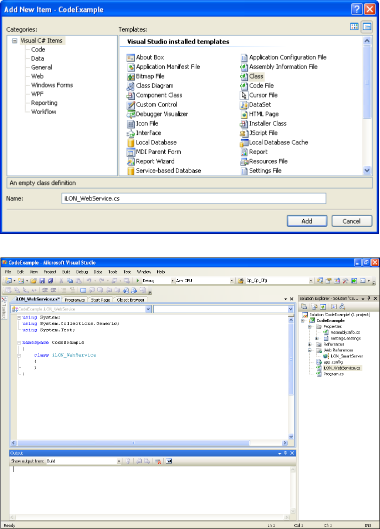The width and height of the screenshot is (380, 529).
Task: Open the Any CPU platform dropdown
Action: 232,280
